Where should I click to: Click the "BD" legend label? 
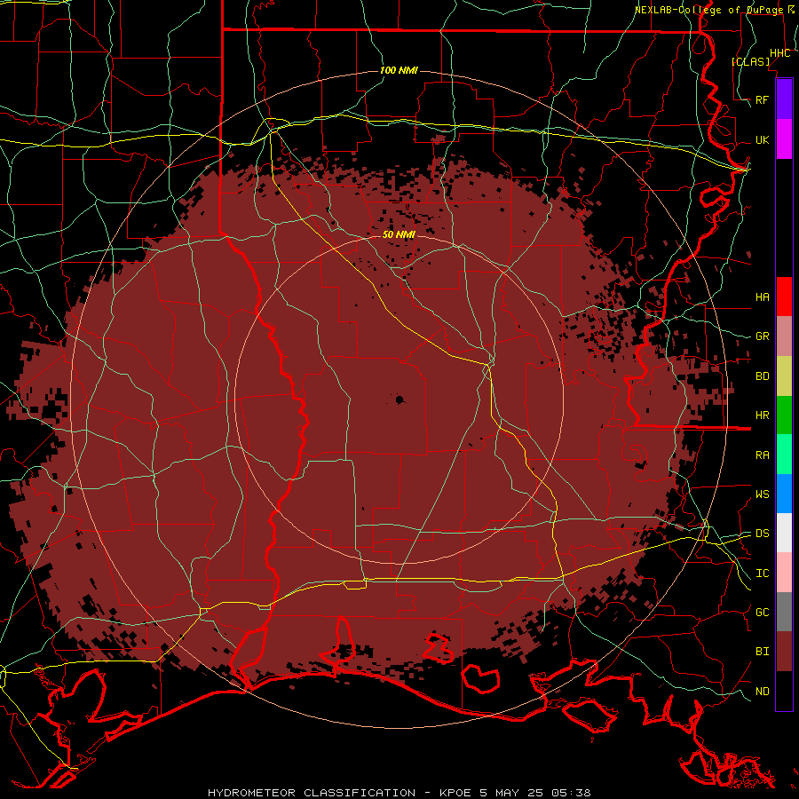762,376
